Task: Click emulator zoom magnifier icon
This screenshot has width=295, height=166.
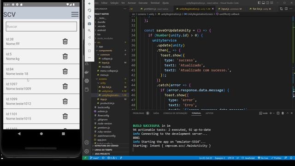Action: (89, 30)
